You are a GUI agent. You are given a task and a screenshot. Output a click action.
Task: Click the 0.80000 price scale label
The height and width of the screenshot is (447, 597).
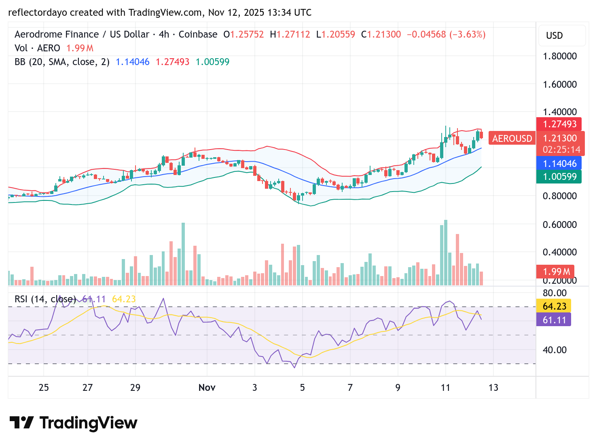(x=560, y=196)
